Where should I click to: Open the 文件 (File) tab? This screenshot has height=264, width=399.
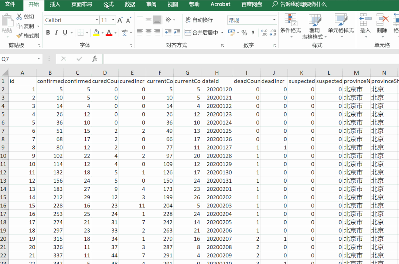point(10,4)
